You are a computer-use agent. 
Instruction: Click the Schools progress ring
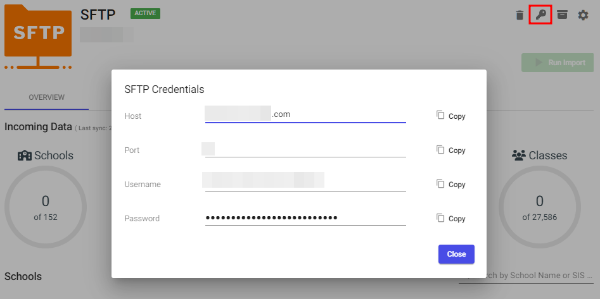46,207
